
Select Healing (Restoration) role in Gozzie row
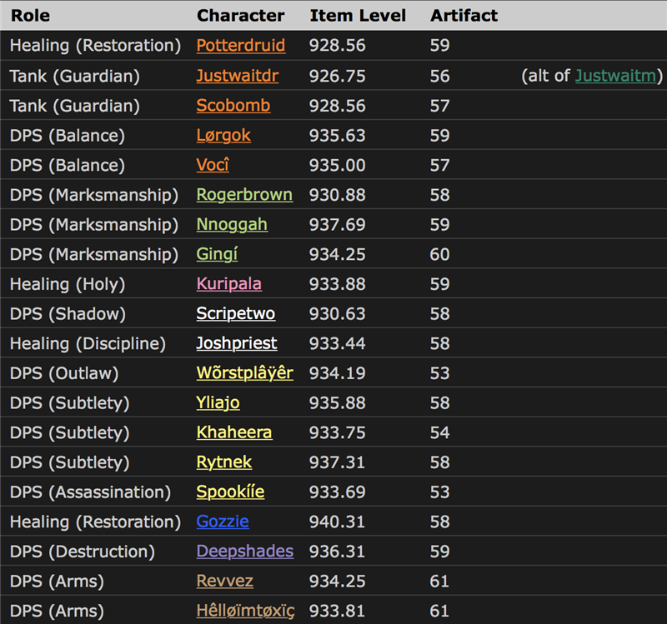pyautogui.click(x=96, y=522)
